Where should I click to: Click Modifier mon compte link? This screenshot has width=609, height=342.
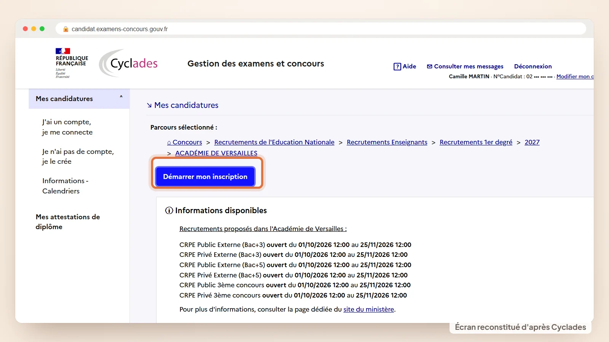[x=575, y=76]
